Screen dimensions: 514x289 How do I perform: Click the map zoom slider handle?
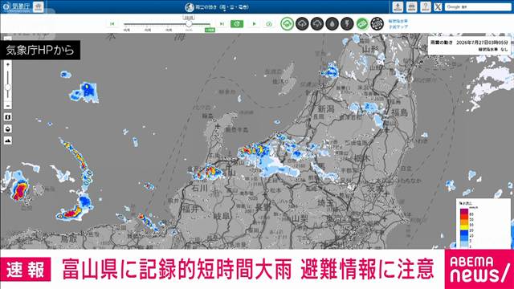tap(8, 88)
